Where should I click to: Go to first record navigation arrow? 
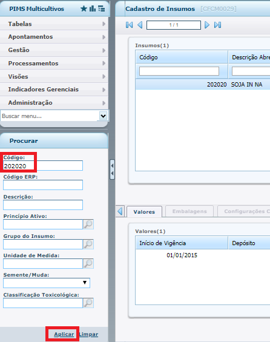129,25
